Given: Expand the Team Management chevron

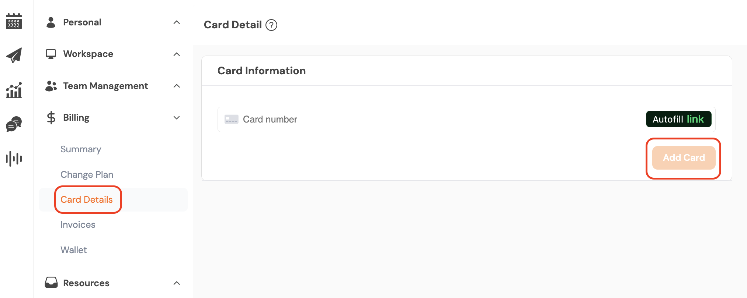Looking at the screenshot, I should [177, 86].
